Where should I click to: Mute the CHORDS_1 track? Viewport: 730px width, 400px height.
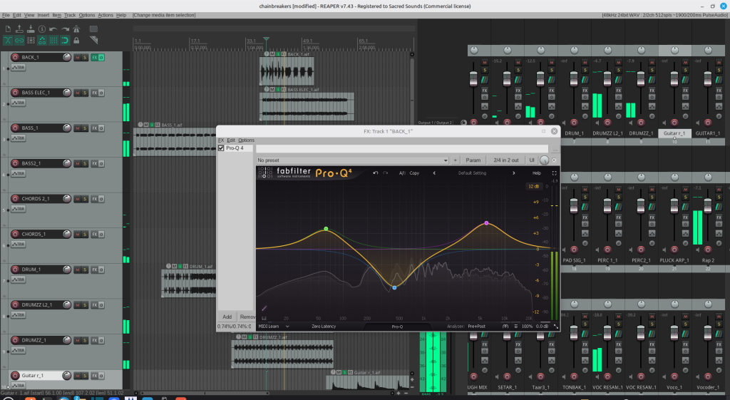pos(77,235)
